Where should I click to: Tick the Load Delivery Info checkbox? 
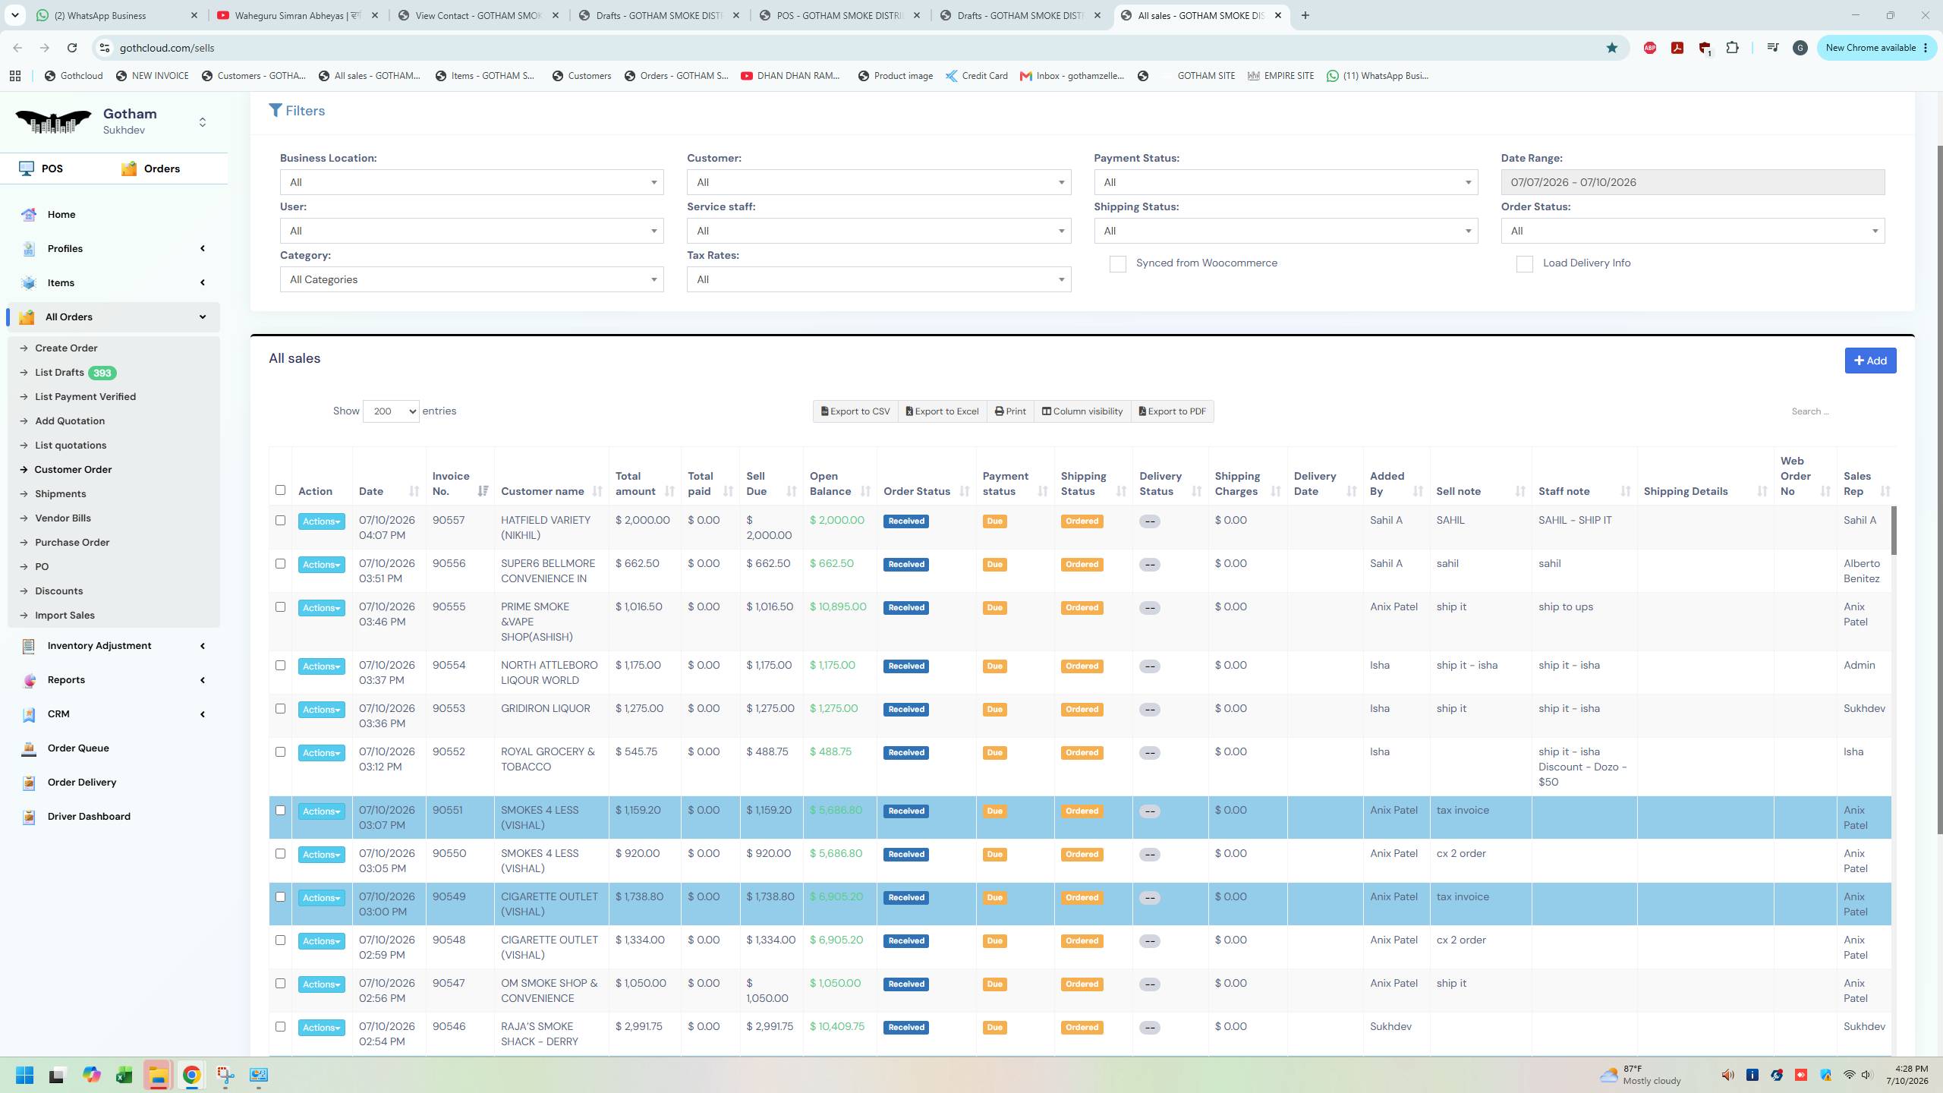pos(1524,264)
